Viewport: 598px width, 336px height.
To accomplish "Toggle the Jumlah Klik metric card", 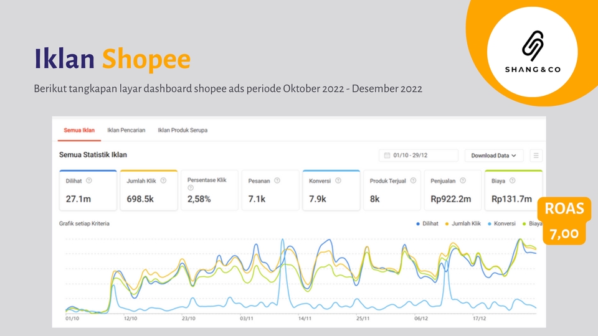I will click(149, 190).
